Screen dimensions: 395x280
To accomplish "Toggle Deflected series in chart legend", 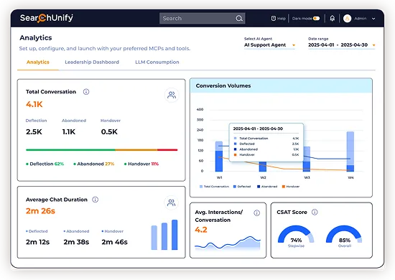I will 242,187.
